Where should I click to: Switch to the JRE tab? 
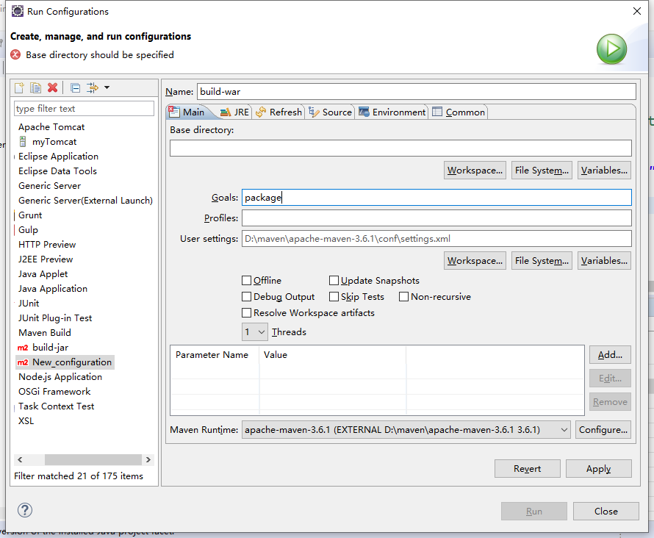click(235, 112)
